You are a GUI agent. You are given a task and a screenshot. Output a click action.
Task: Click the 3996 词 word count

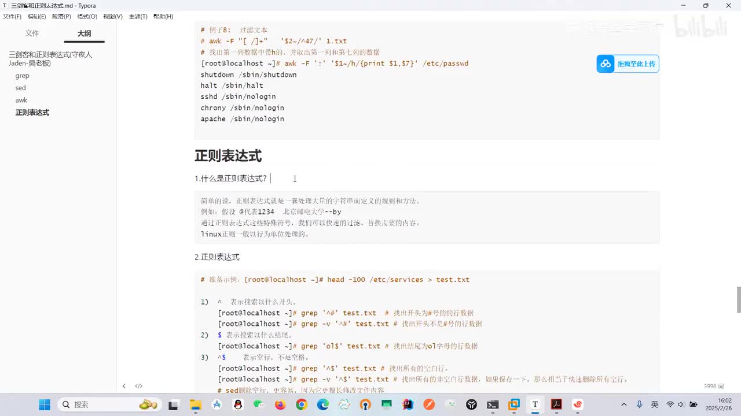[x=714, y=386]
